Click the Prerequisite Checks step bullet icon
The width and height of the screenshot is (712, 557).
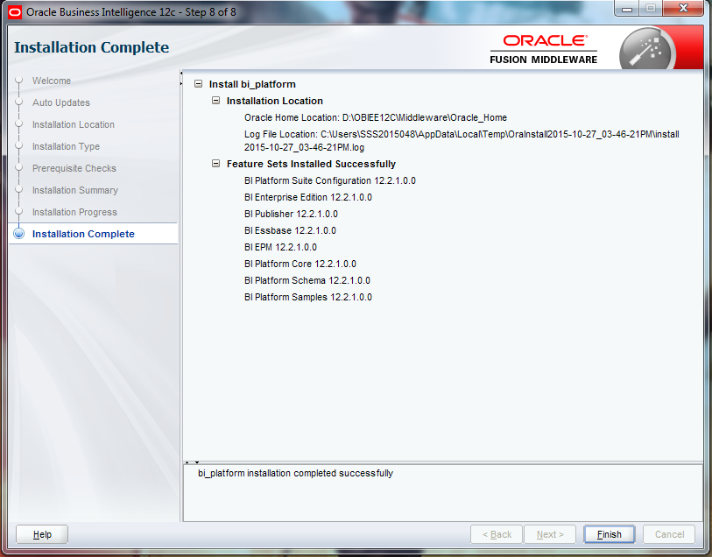(x=18, y=168)
